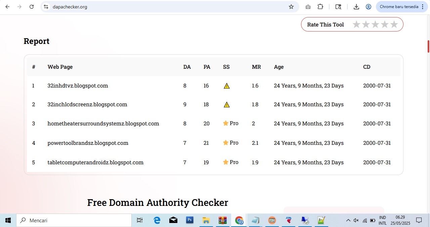
Task: Click the hometheatersurroundsystemz.blogspot.com entry
Action: [x=103, y=124]
